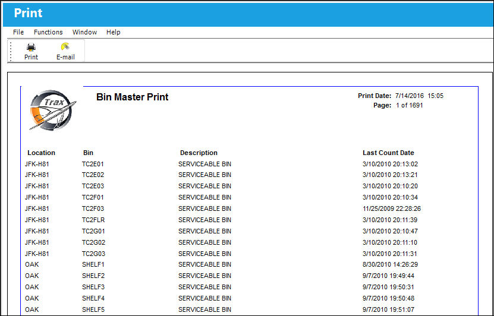Click count date 9/7/2010 19:51:07
The height and width of the screenshot is (316, 494).
pyautogui.click(x=388, y=309)
